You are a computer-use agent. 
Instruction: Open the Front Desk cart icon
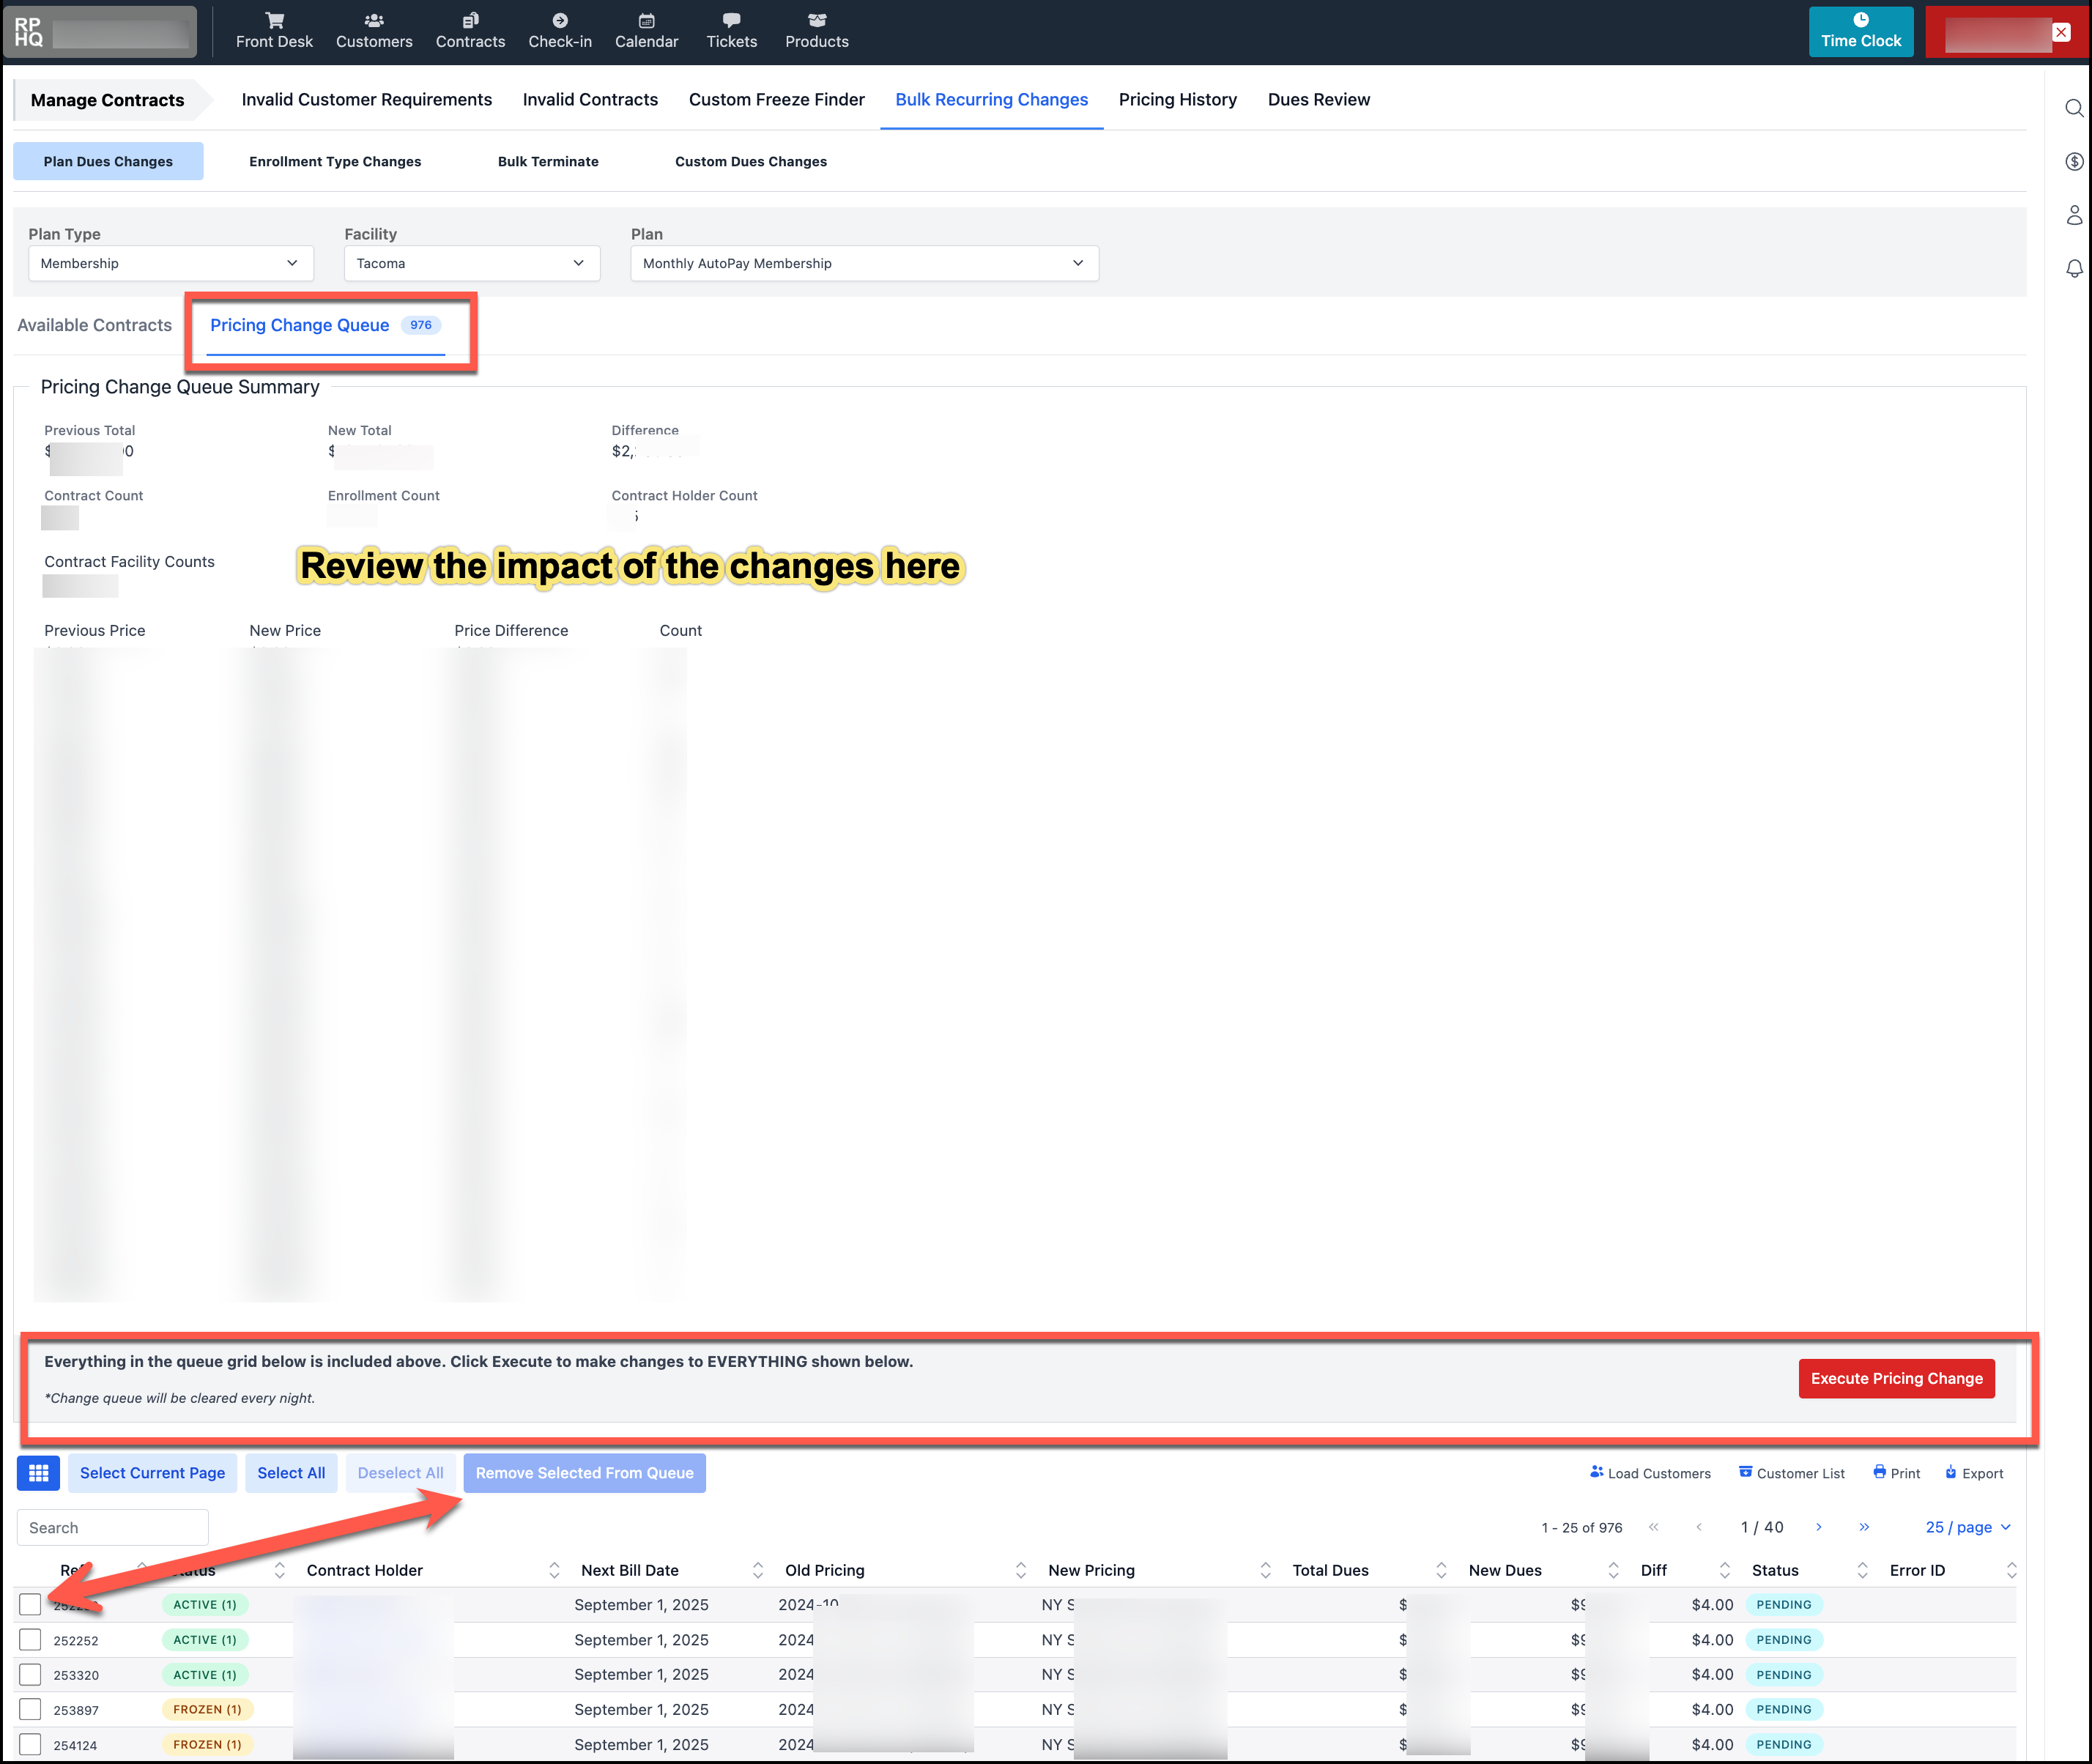(x=274, y=20)
